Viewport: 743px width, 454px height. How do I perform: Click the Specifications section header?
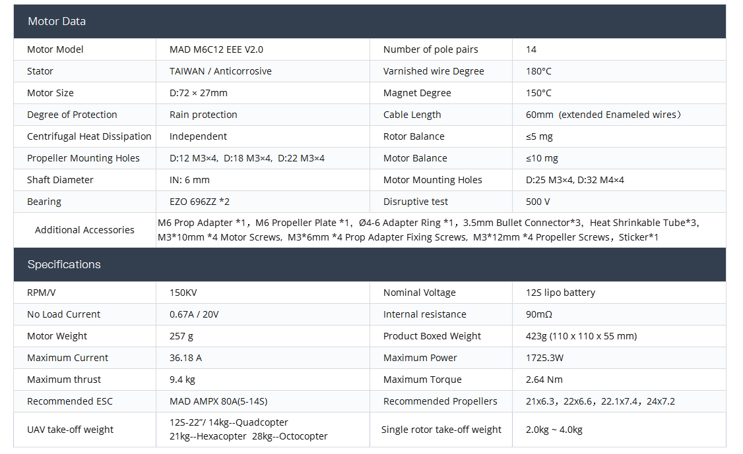coord(64,264)
